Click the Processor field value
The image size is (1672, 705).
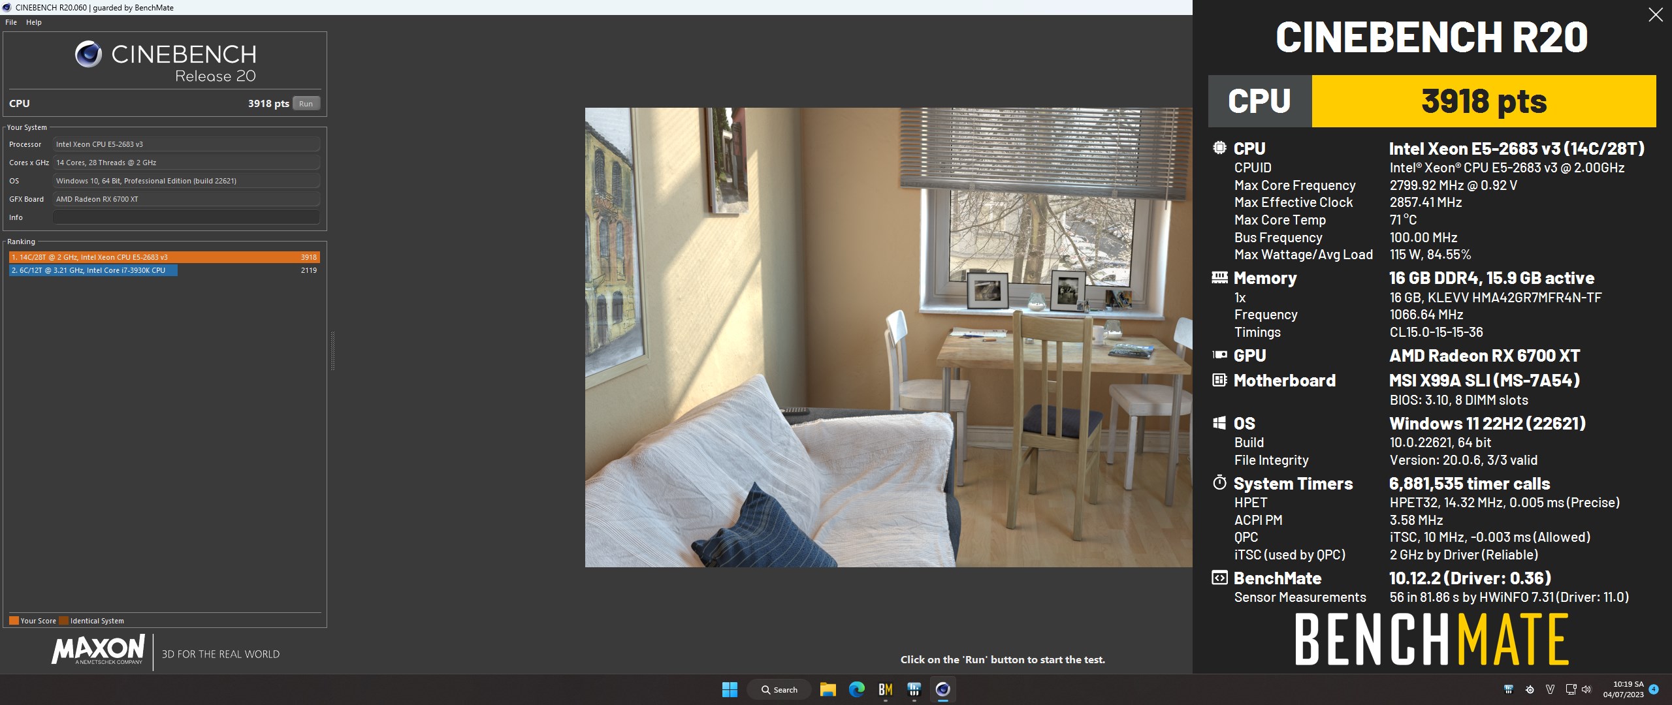pyautogui.click(x=186, y=144)
